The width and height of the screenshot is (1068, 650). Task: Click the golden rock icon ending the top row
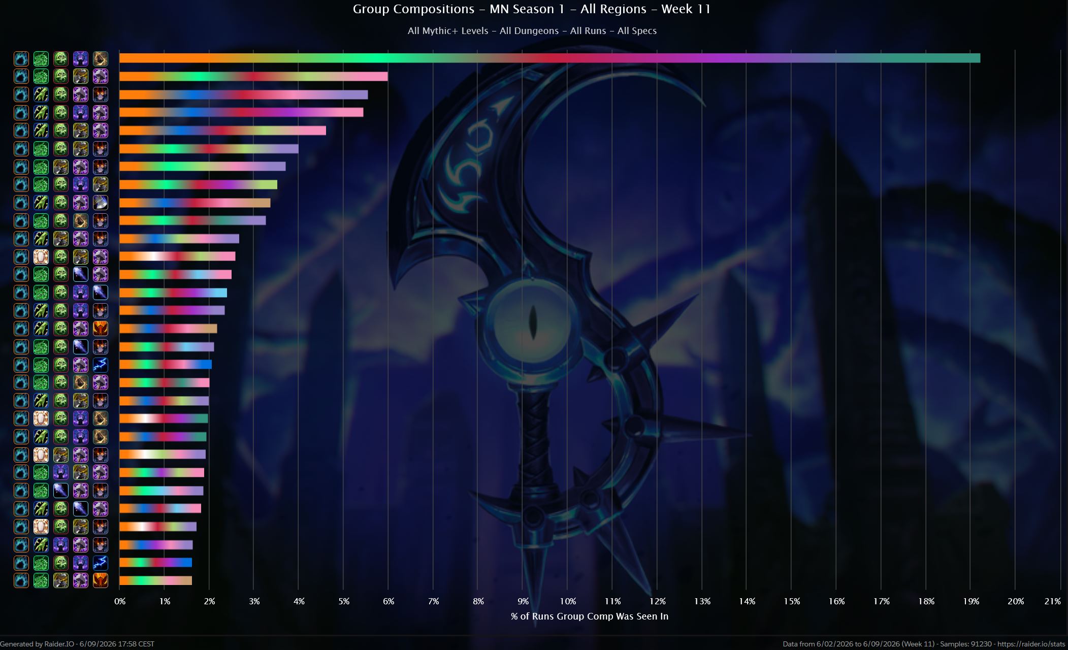coord(101,58)
